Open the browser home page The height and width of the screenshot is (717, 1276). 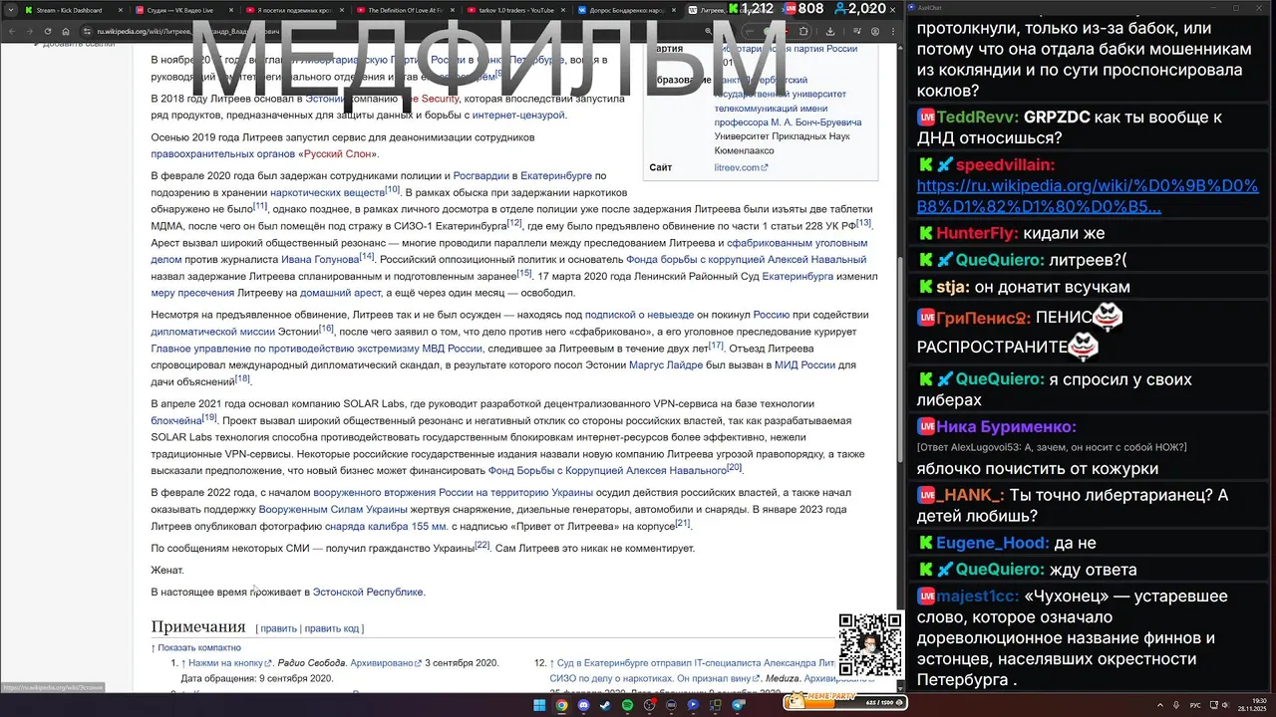pyautogui.click(x=64, y=31)
